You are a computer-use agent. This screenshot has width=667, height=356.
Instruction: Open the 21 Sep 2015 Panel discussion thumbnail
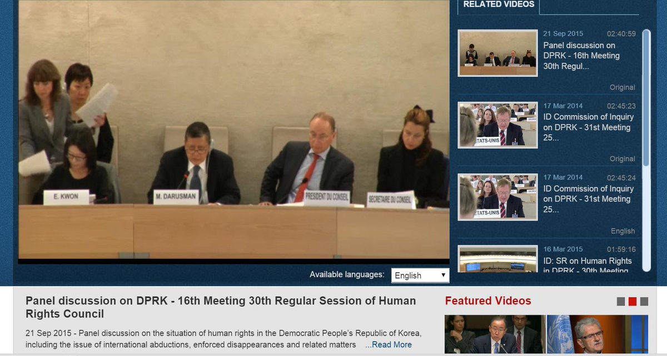[x=497, y=53]
